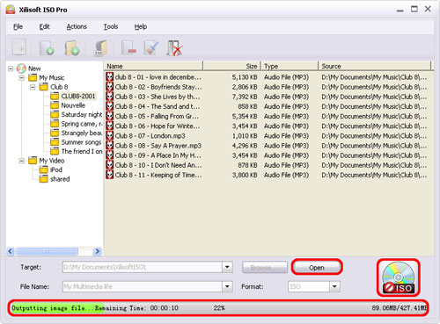The image size is (440, 324).
Task: Click the Xilisoft ISO Pro title icon
Action: click(11, 10)
